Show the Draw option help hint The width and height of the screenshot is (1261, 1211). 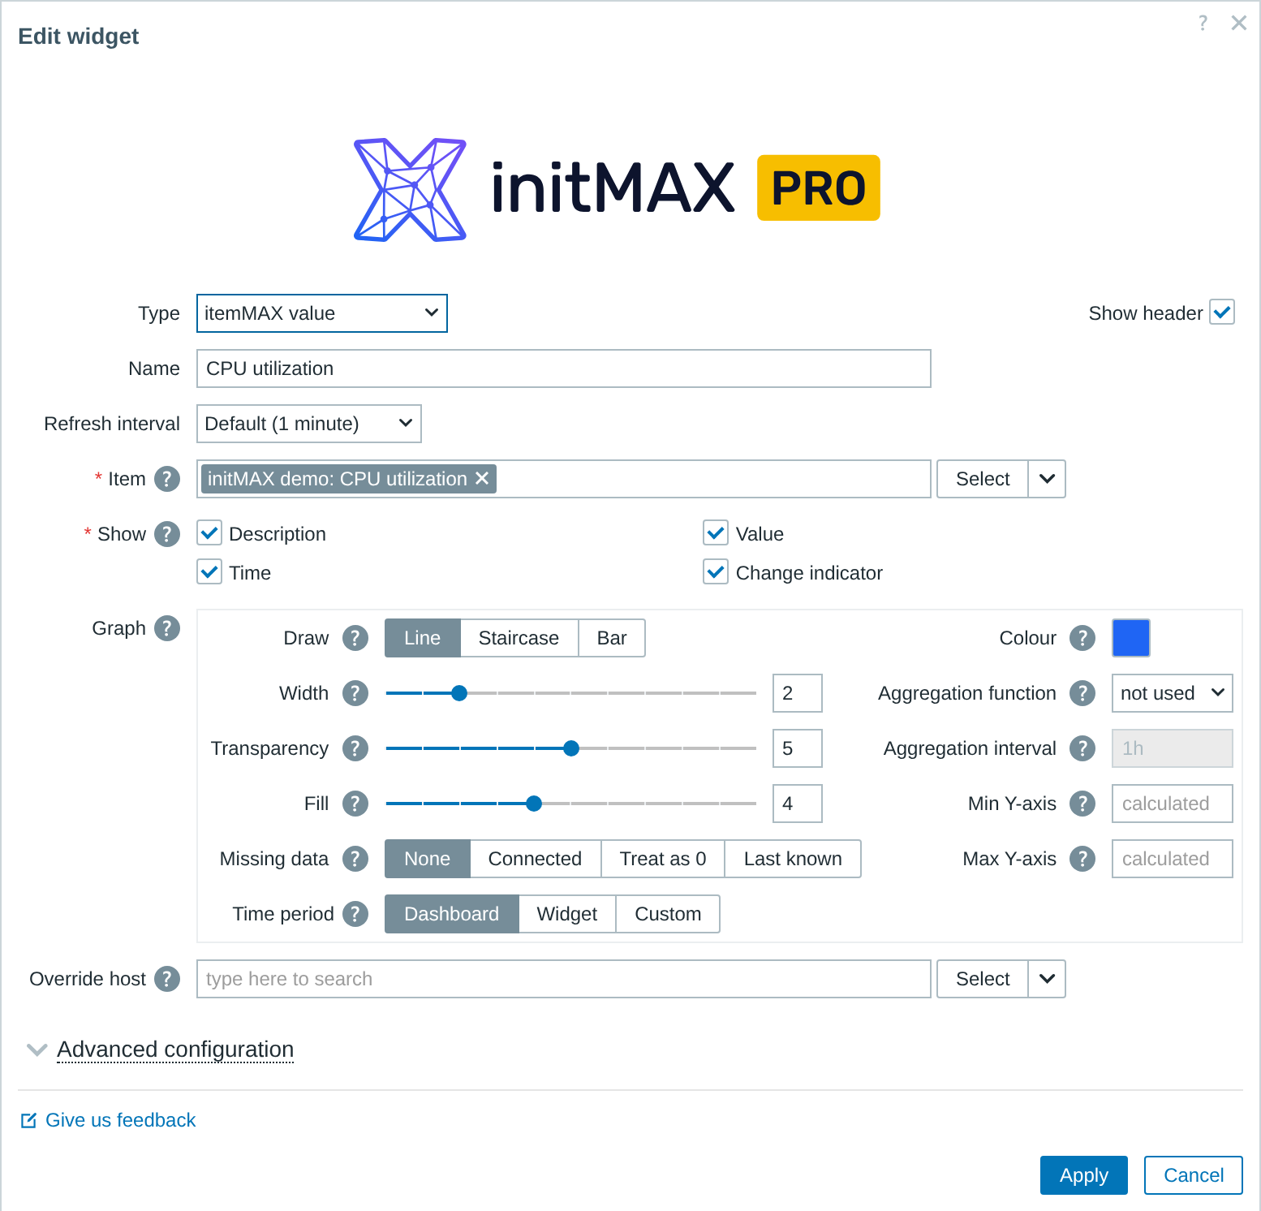(x=355, y=638)
